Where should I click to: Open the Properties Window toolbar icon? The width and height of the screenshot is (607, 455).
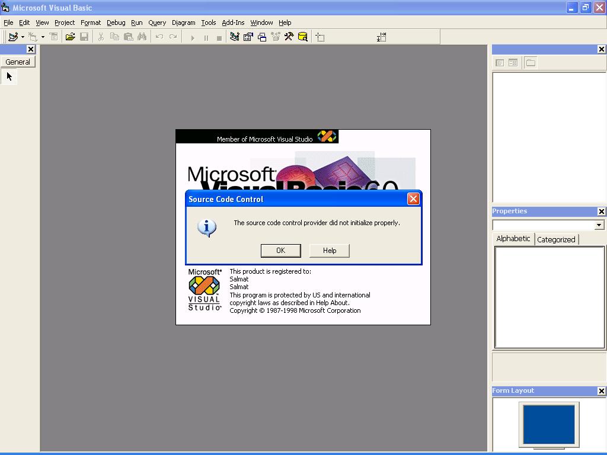pos(248,37)
